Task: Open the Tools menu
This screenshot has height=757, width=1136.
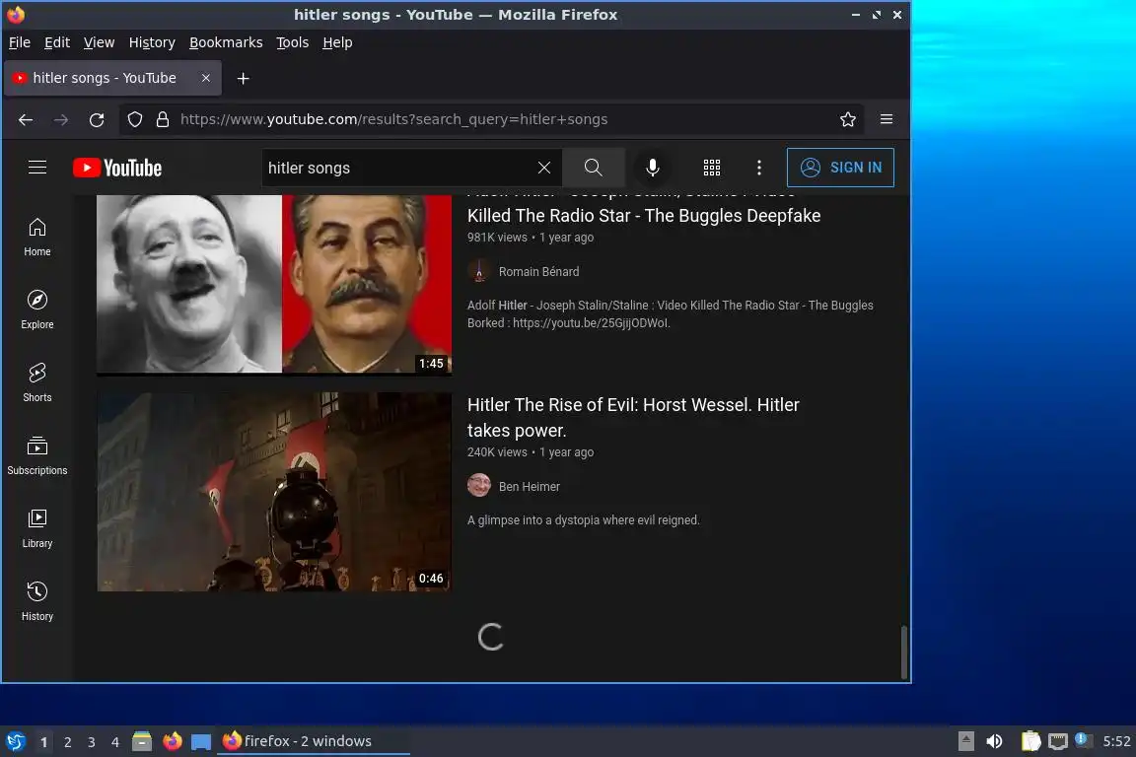Action: pos(293,42)
